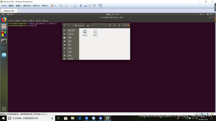Toggle the thumbnail bar view icon

coord(86,6)
